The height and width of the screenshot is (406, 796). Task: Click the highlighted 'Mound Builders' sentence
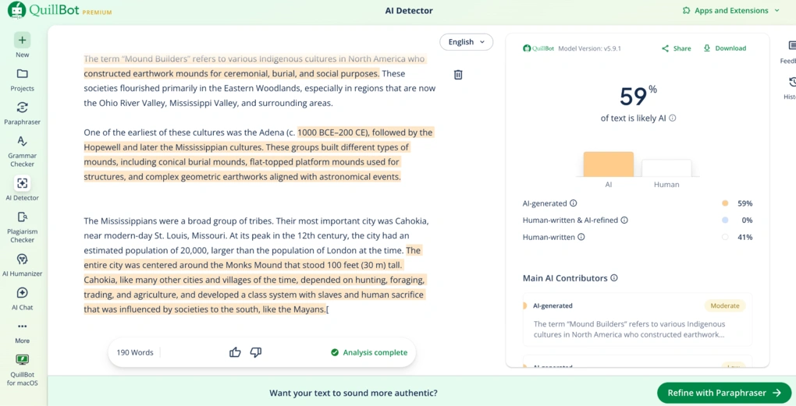tap(254, 66)
